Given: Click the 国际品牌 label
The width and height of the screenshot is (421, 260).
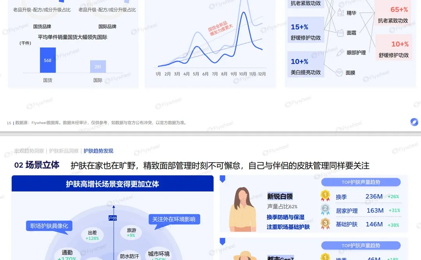Looking at the screenshot, I should (x=108, y=26).
